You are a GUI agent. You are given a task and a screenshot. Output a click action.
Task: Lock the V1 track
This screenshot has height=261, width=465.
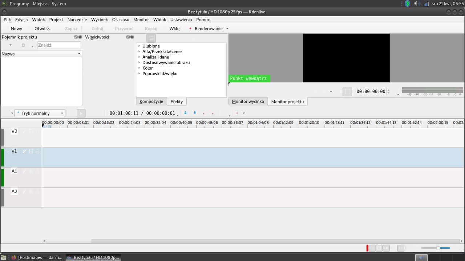pyautogui.click(x=37, y=151)
